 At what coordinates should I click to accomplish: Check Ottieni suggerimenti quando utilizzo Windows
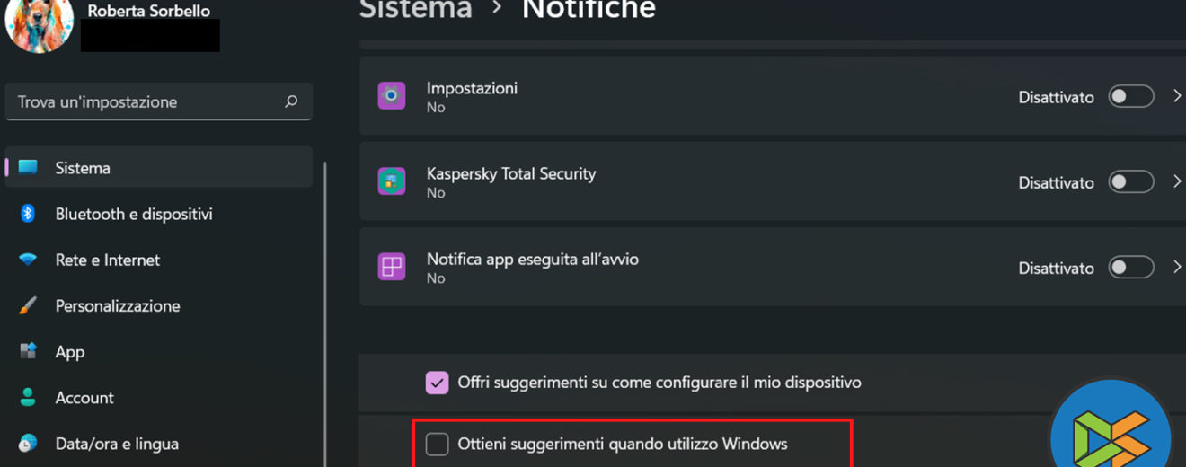(x=437, y=444)
